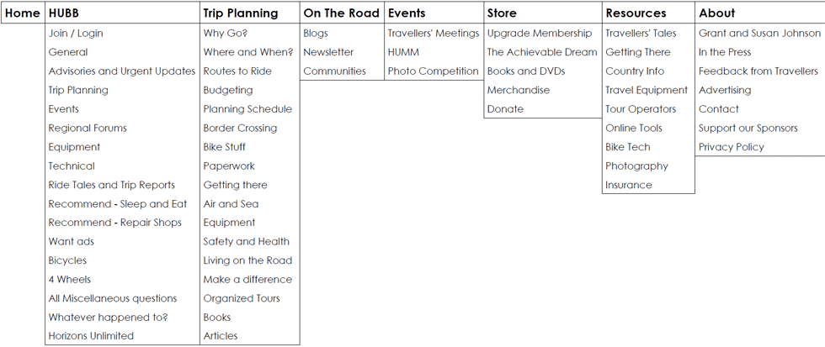
Task: Open the Border Crossing page
Action: [x=240, y=128]
